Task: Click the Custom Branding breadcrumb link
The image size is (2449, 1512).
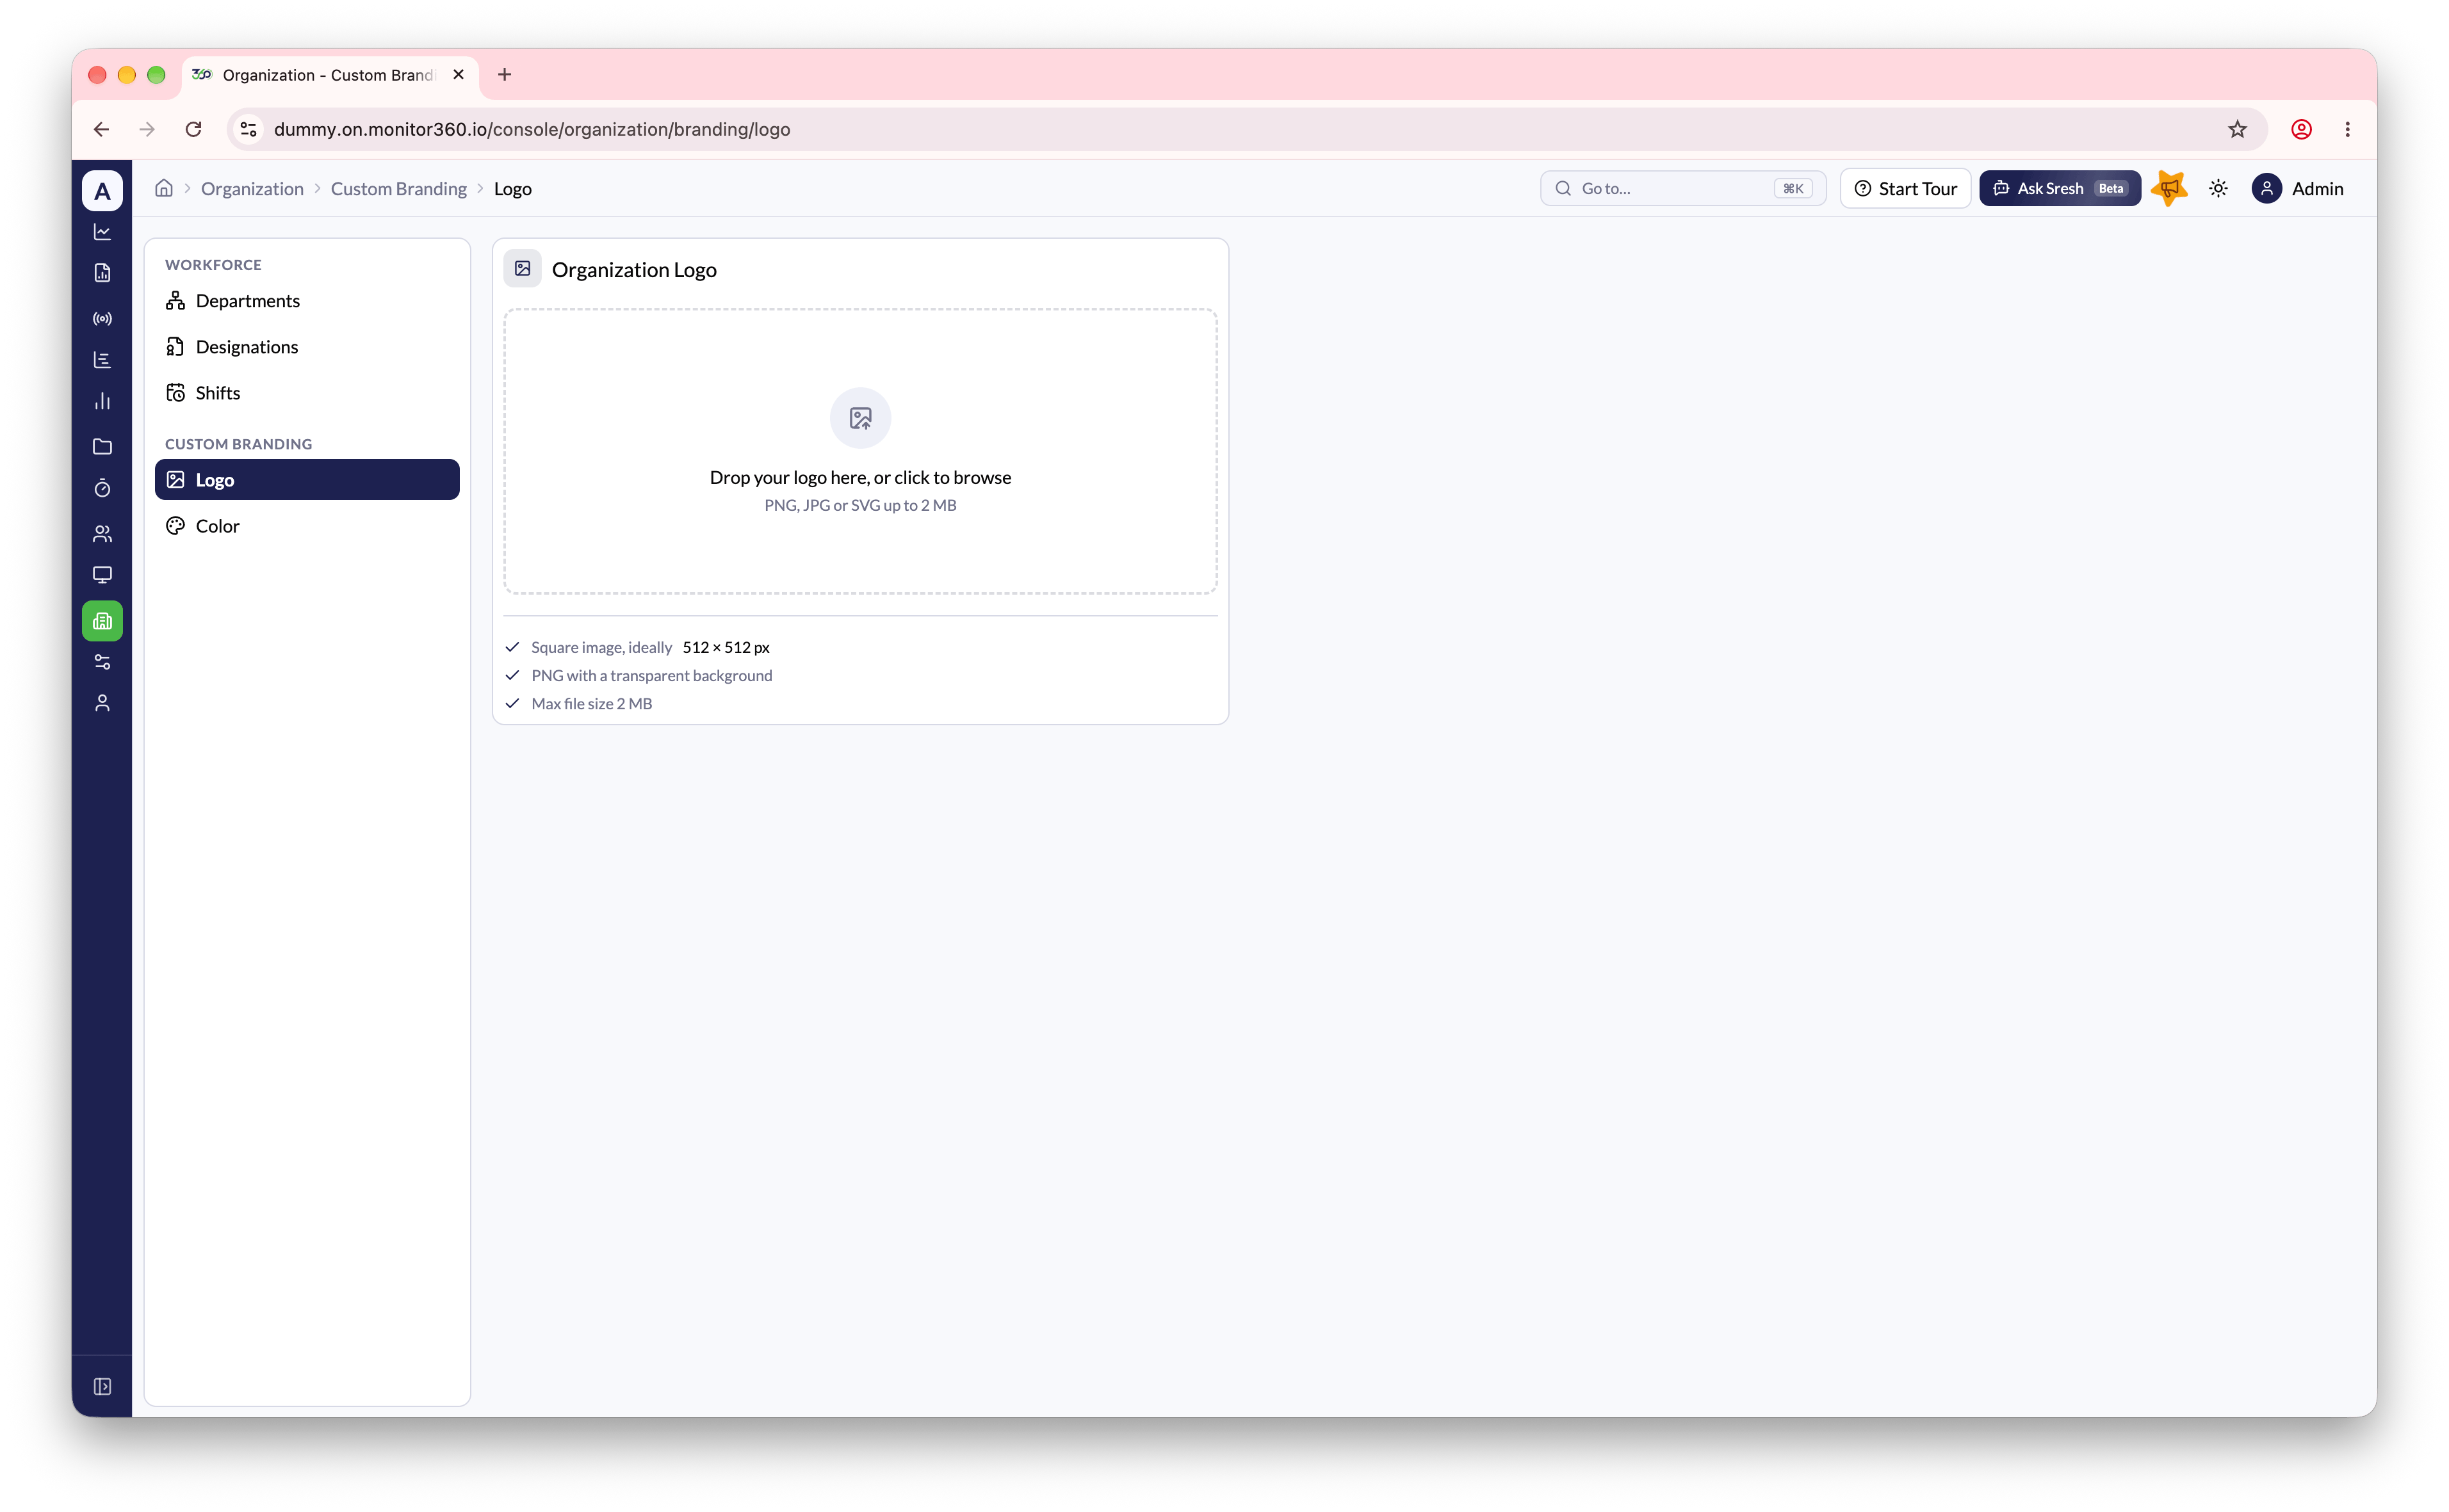Action: click(398, 189)
